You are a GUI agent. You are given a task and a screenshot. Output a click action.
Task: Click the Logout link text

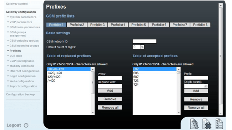[14, 125]
